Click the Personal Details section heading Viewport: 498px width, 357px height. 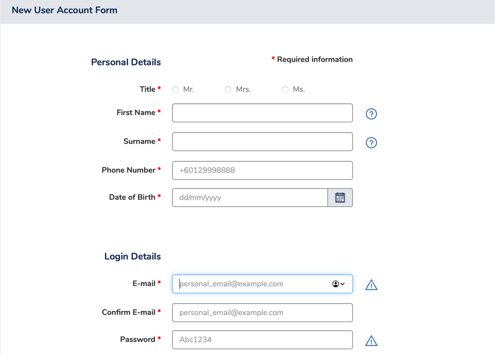pos(126,62)
